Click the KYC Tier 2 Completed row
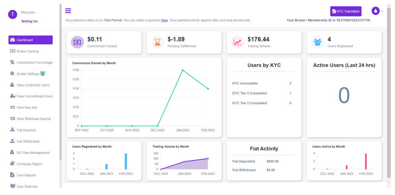Image resolution: width=395 pixels, height=195 pixels. (262, 93)
